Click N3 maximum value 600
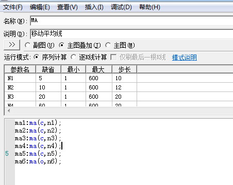The image size is (233, 185). [99, 97]
